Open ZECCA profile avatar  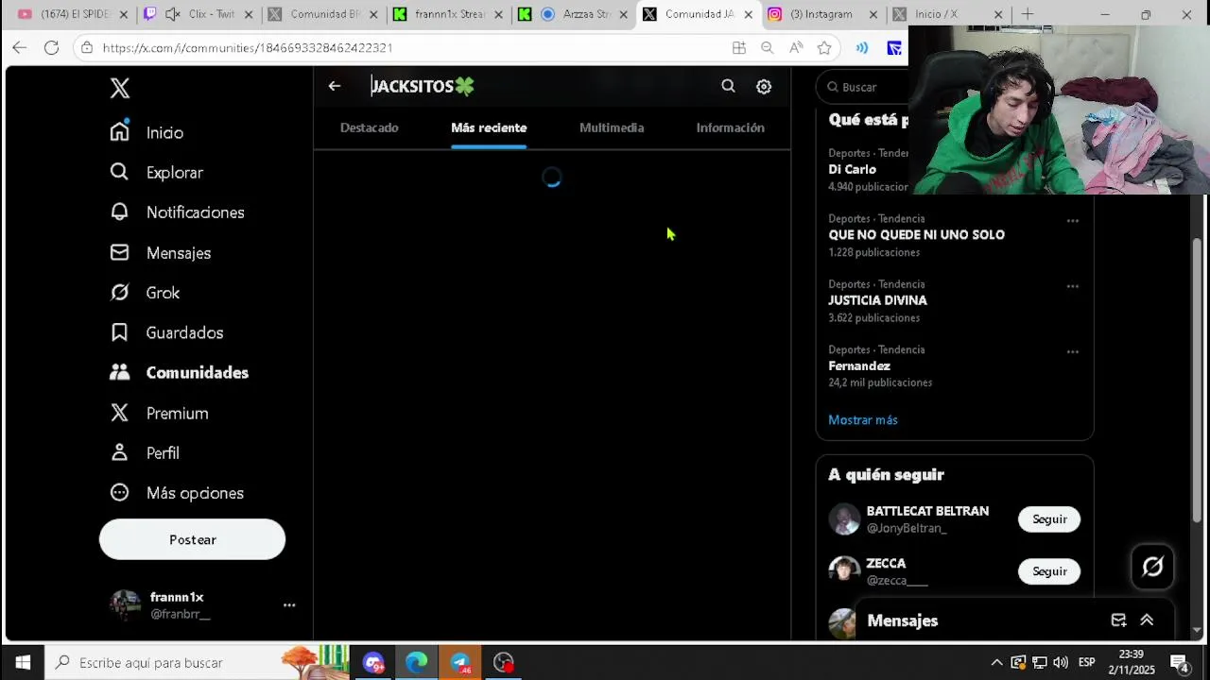tap(844, 571)
